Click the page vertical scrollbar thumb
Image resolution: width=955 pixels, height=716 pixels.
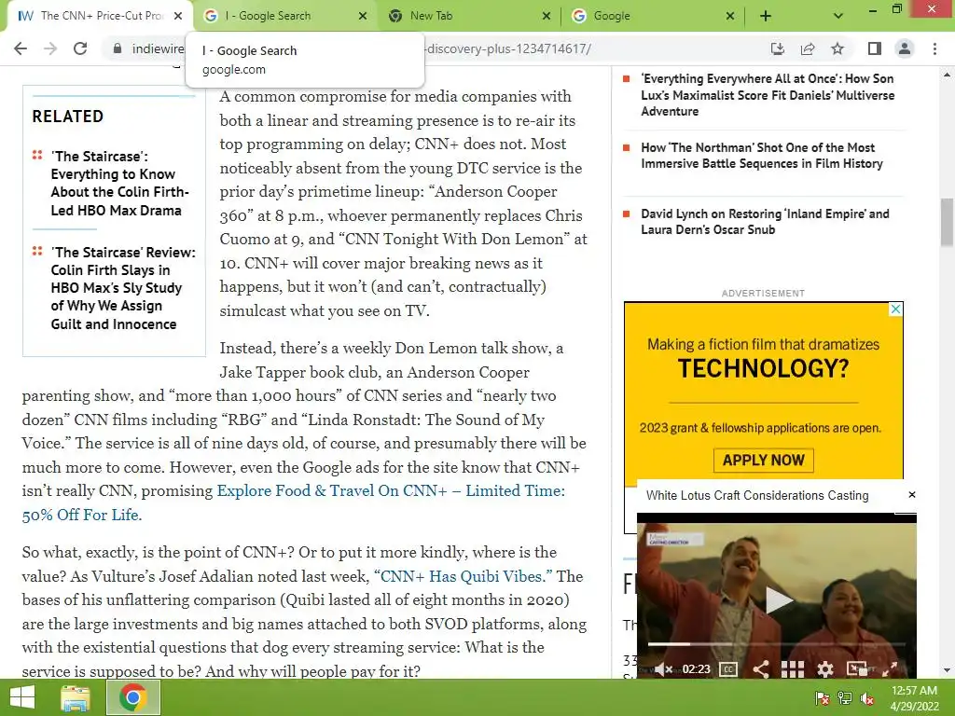pyautogui.click(x=947, y=222)
